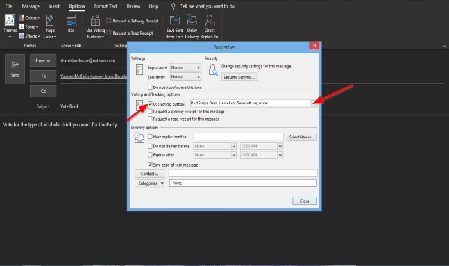
Task: Click the Security Settings button
Action: 239,77
